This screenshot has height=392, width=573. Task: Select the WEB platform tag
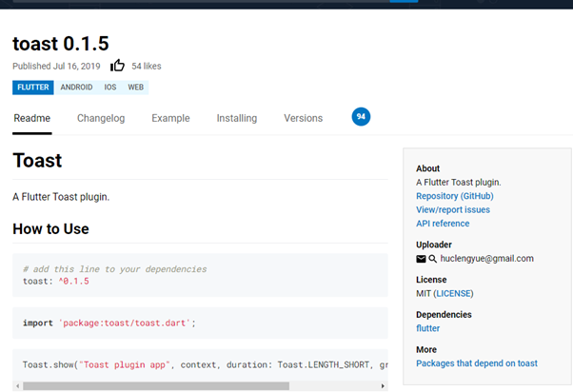click(136, 88)
